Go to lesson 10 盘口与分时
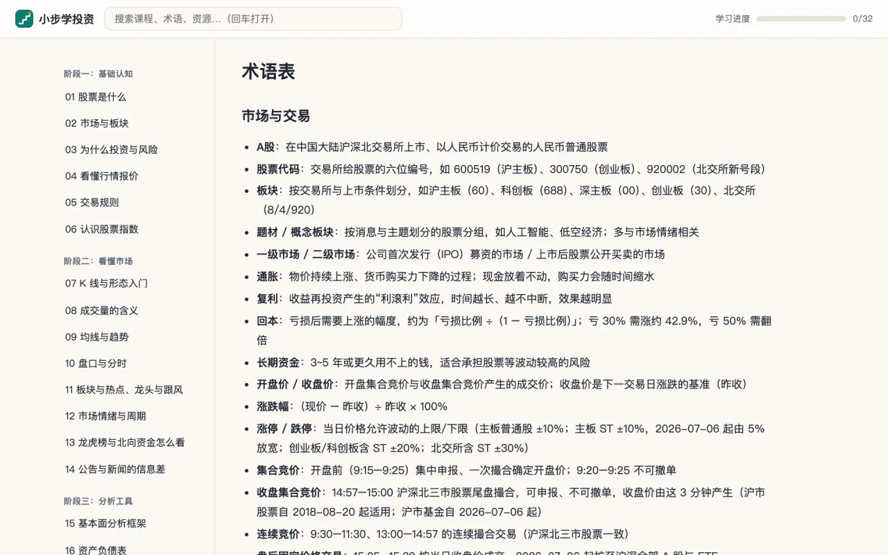The height and width of the screenshot is (555, 888). (96, 364)
